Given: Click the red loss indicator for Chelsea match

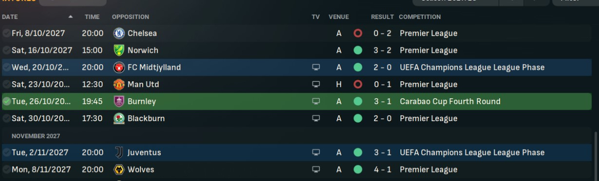Looking at the screenshot, I should pos(357,33).
